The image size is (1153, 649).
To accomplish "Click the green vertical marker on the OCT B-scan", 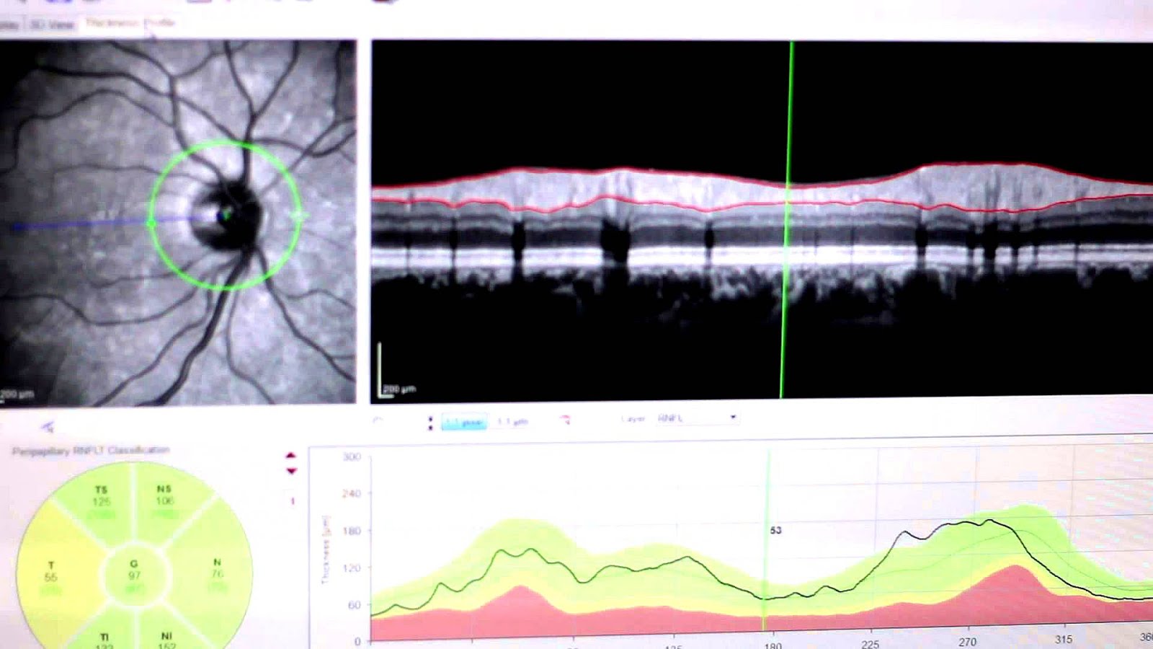I will (x=786, y=219).
